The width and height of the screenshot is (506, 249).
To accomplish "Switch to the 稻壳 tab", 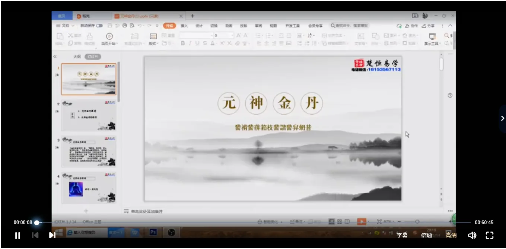I will pyautogui.click(x=83, y=16).
